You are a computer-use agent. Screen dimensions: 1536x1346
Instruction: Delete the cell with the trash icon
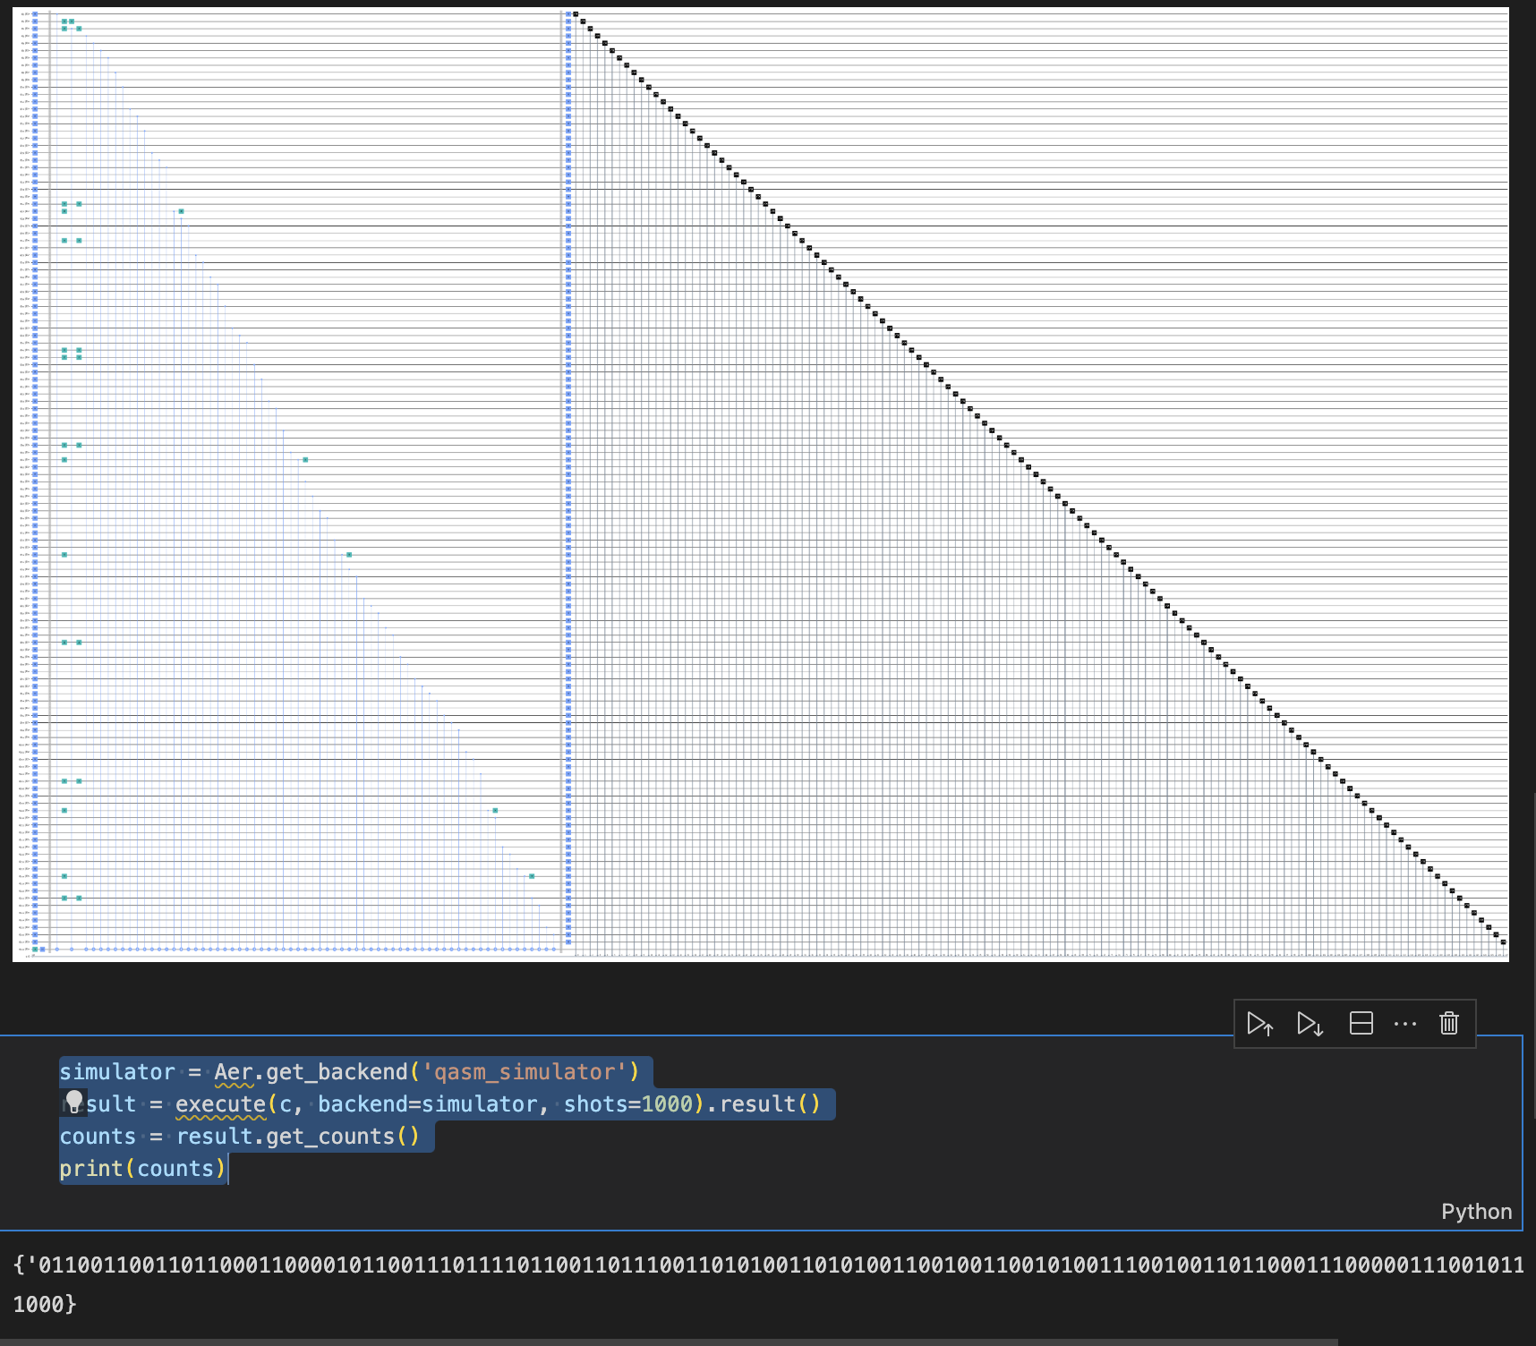click(x=1449, y=1023)
